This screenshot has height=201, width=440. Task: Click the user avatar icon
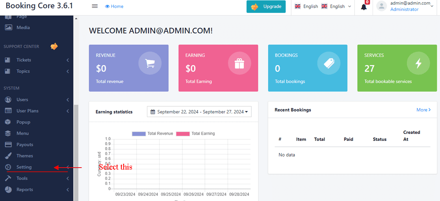pos(381,6)
